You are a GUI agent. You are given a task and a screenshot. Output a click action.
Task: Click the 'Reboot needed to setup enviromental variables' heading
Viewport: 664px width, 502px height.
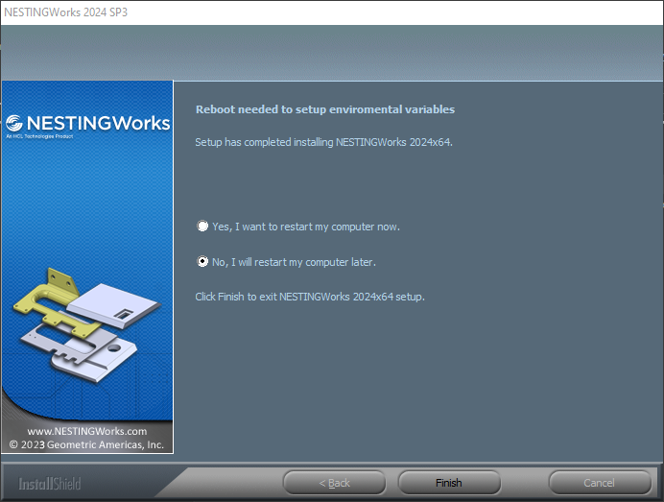325,109
